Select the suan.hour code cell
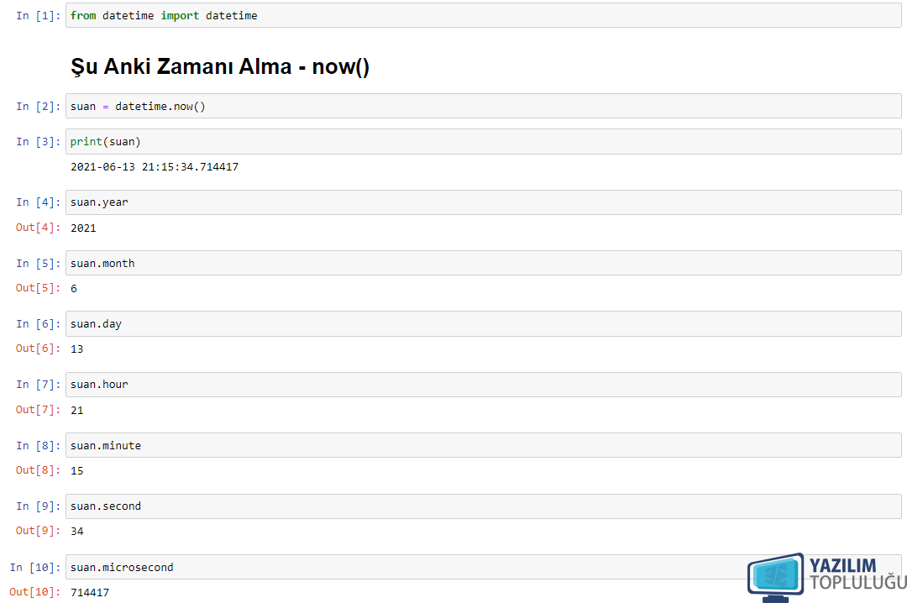 pos(484,385)
